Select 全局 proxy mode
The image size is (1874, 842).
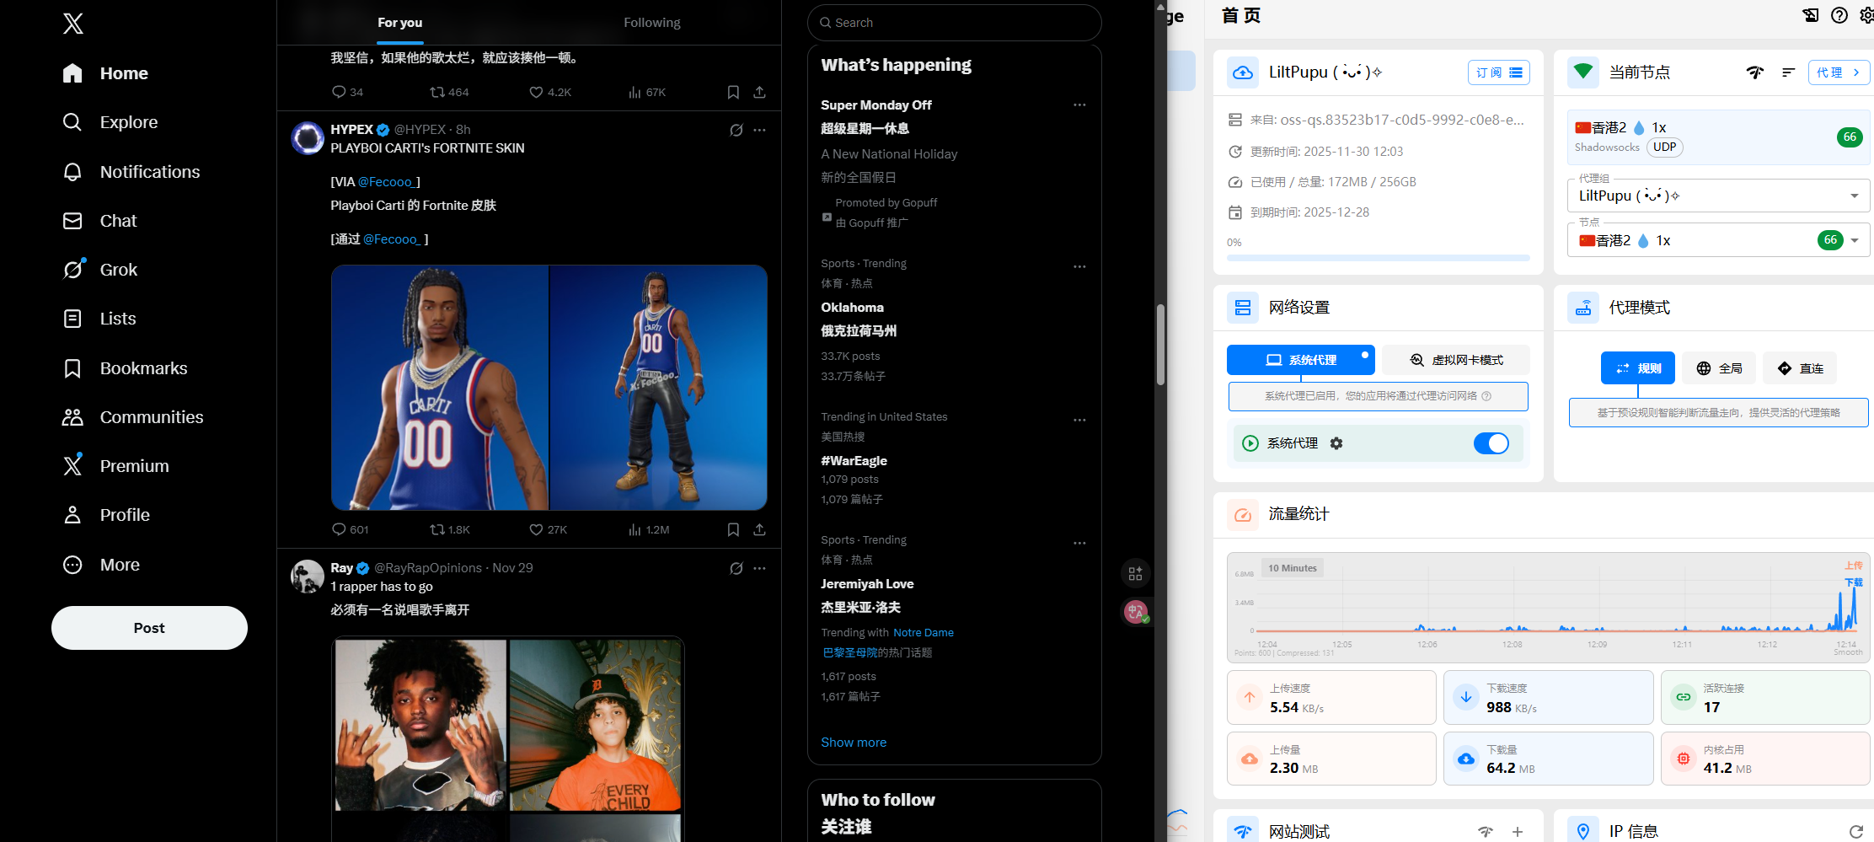[1719, 368]
